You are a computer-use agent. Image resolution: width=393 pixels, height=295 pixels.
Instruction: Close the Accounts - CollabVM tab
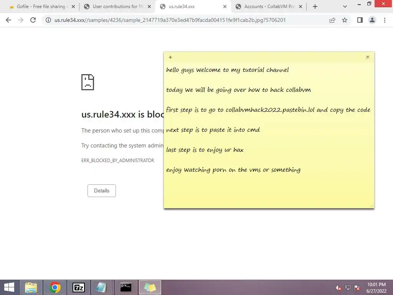click(x=301, y=7)
